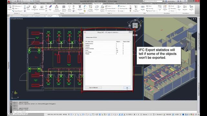Expand the Void Provisions dropdown

click(x=111, y=11)
